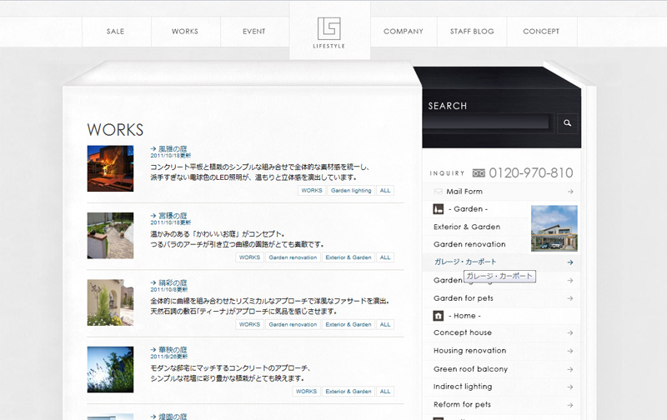Click the '- Home -' section heading
This screenshot has width=667, height=420.
(x=464, y=316)
